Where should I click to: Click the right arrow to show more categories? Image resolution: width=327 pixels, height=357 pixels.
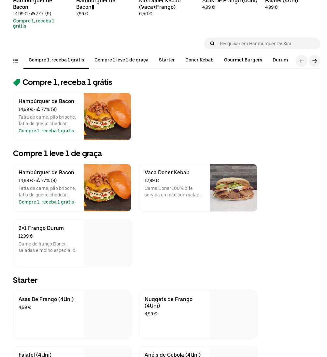314,61
